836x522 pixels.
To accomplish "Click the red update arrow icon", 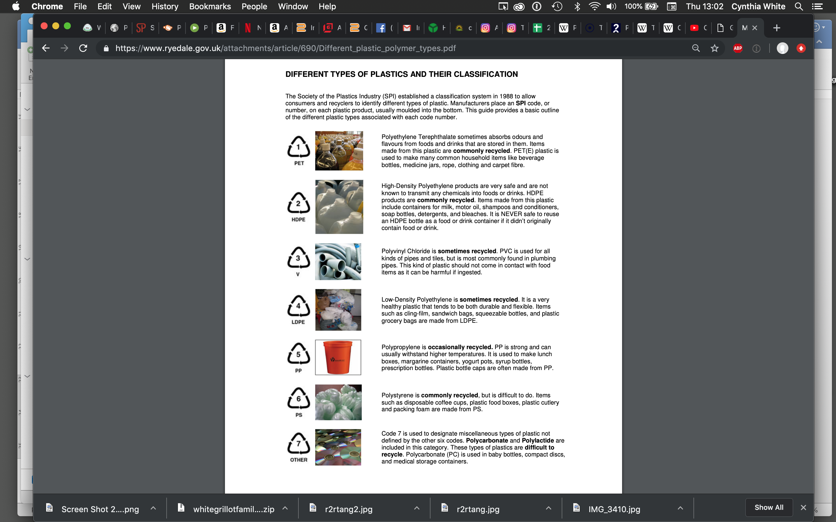I will click(801, 48).
